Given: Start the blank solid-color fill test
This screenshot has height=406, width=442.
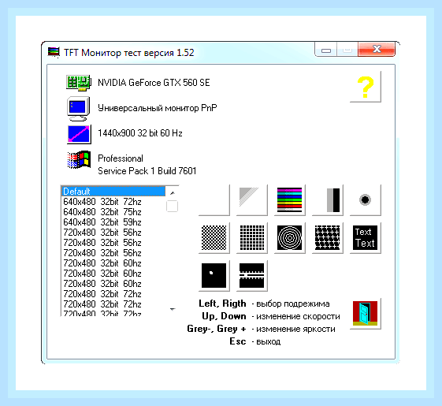Looking at the screenshot, I should tap(214, 200).
